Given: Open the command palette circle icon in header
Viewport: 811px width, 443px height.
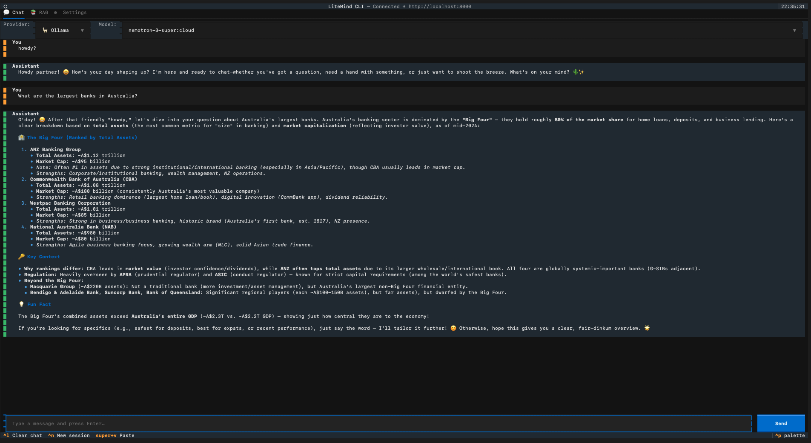Looking at the screenshot, I should click(6, 6).
